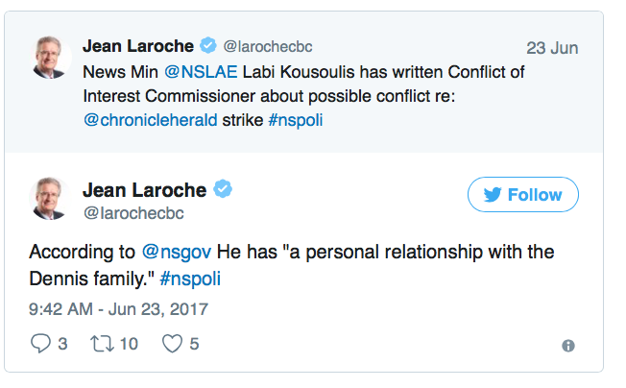
Task: Click verified badge in the quoted tweet
Action: (x=208, y=45)
